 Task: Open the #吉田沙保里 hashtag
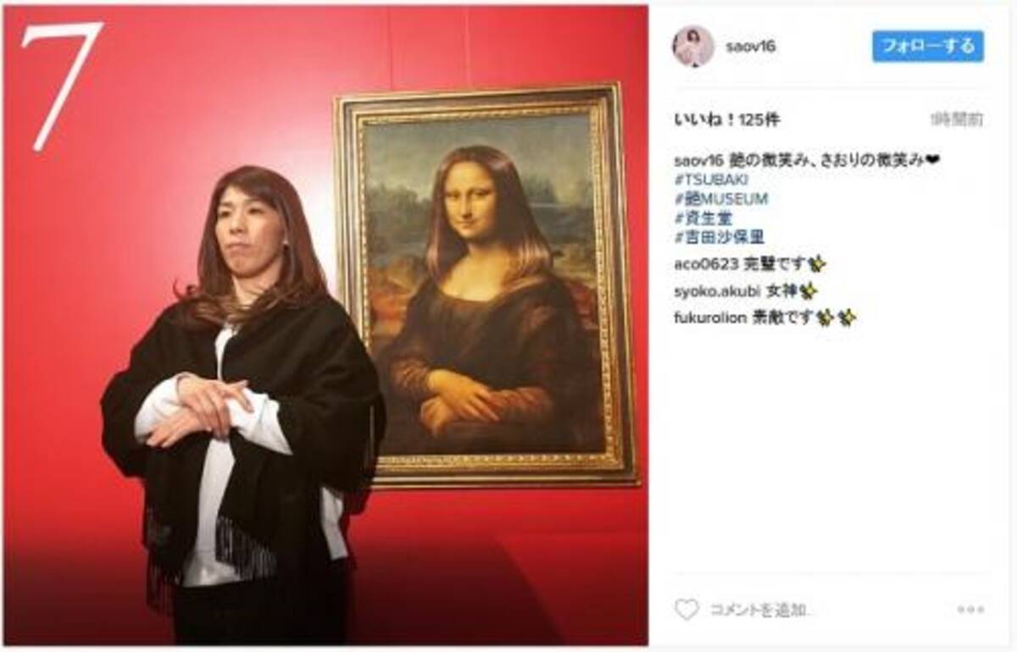point(719,238)
